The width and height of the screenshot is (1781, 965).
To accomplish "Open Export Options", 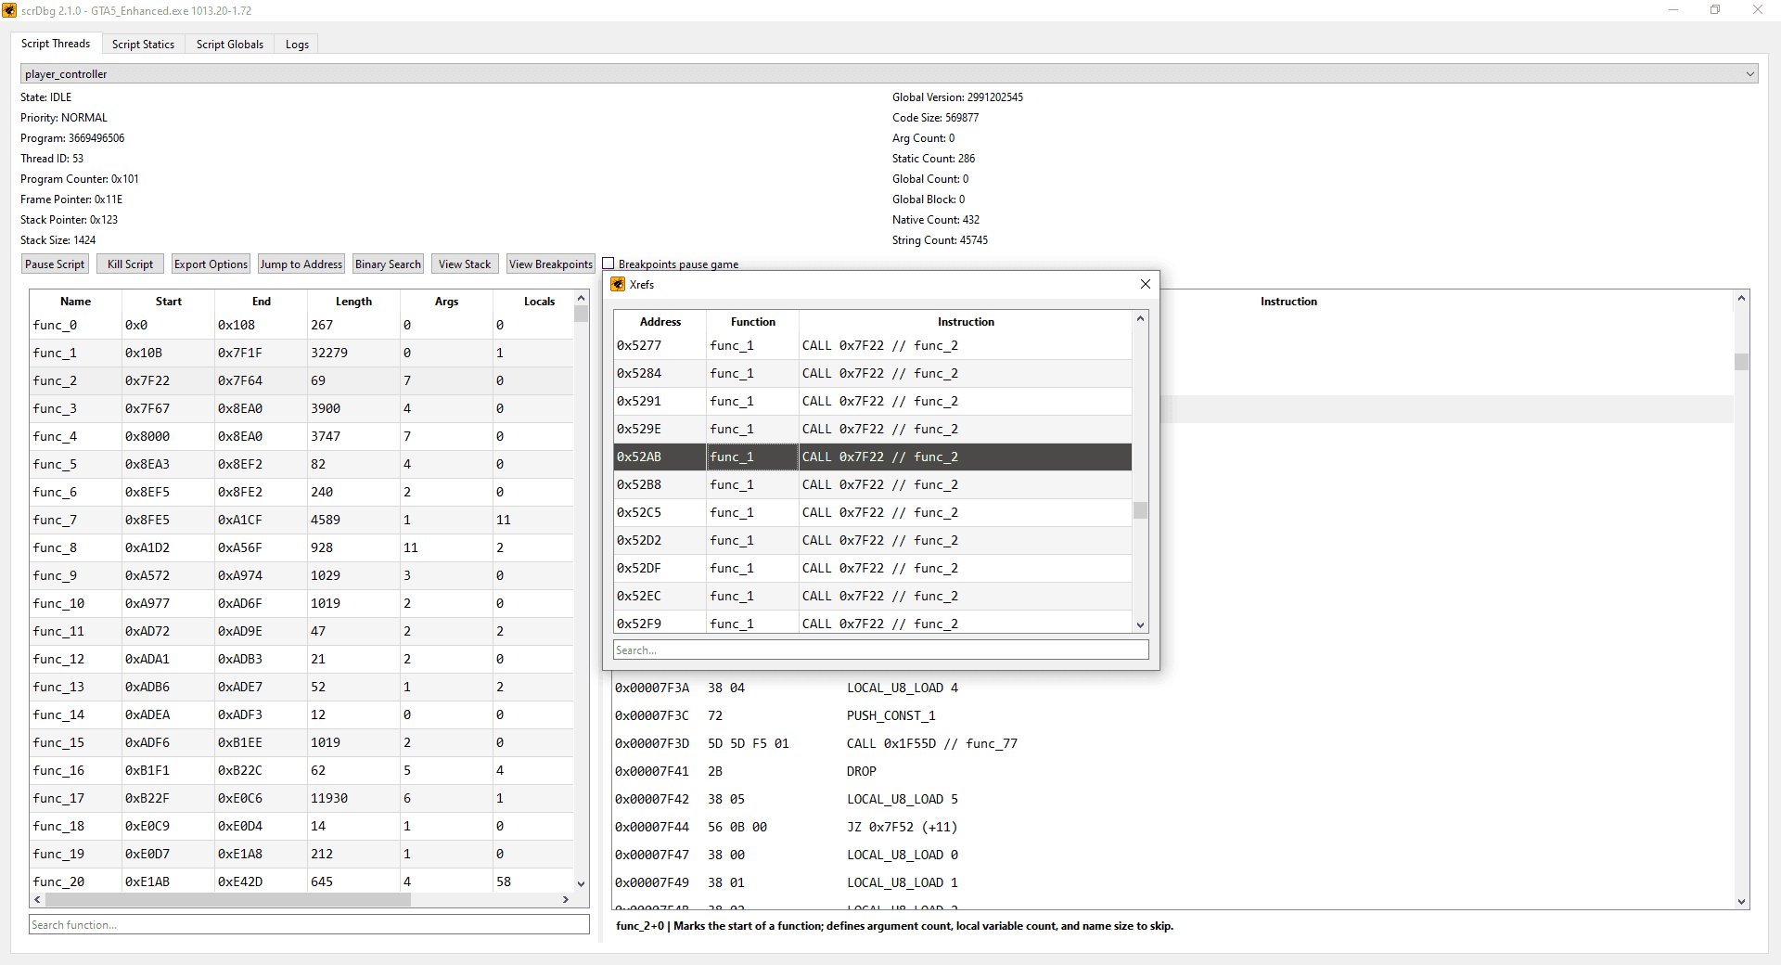I will (x=210, y=264).
